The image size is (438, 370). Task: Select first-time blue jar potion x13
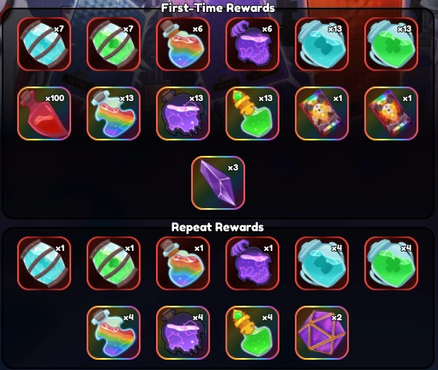pos(321,44)
